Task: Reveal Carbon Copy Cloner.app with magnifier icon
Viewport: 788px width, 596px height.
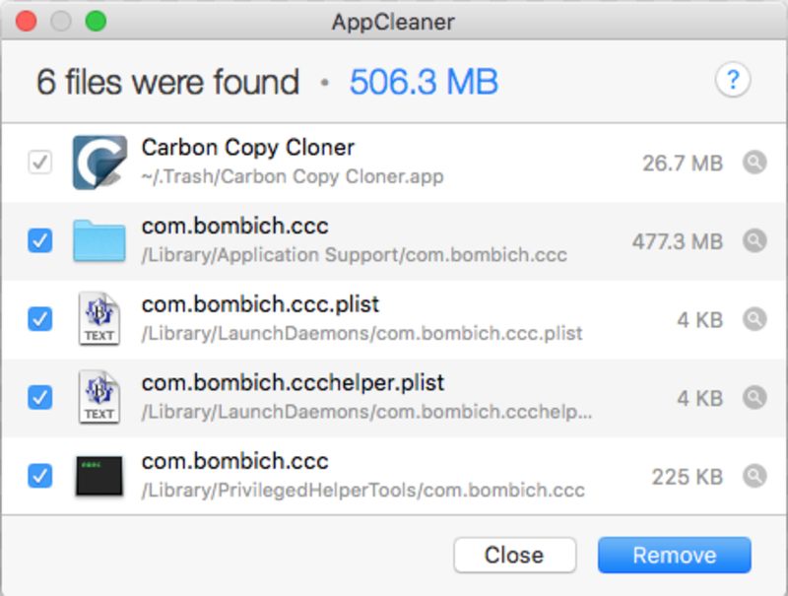Action: [x=755, y=163]
